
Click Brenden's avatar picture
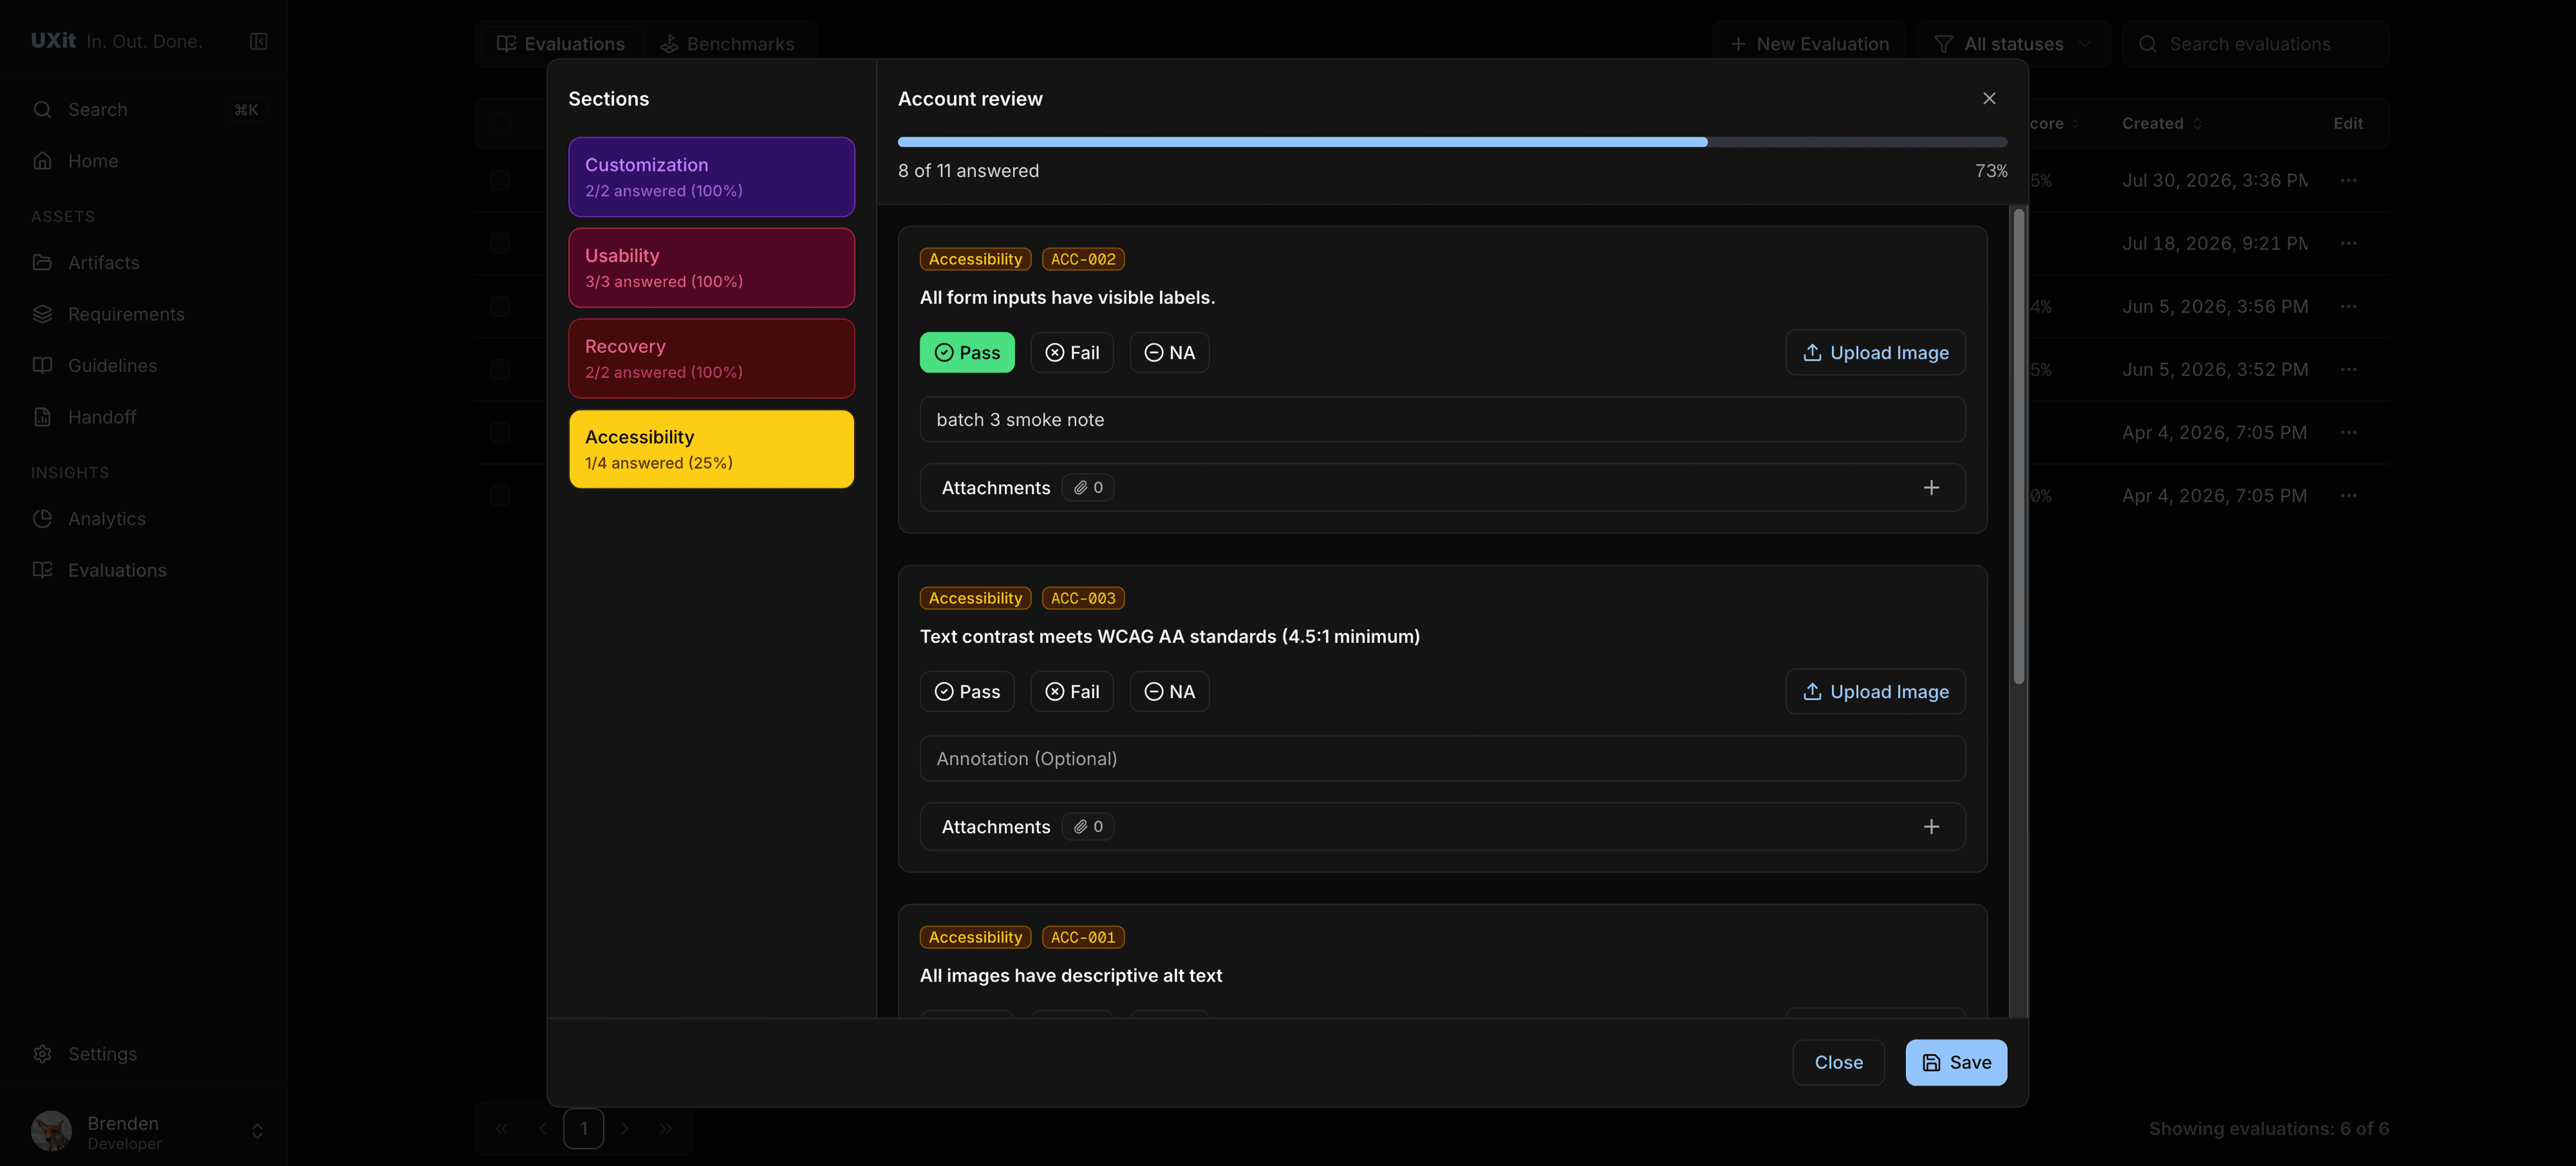[x=51, y=1131]
